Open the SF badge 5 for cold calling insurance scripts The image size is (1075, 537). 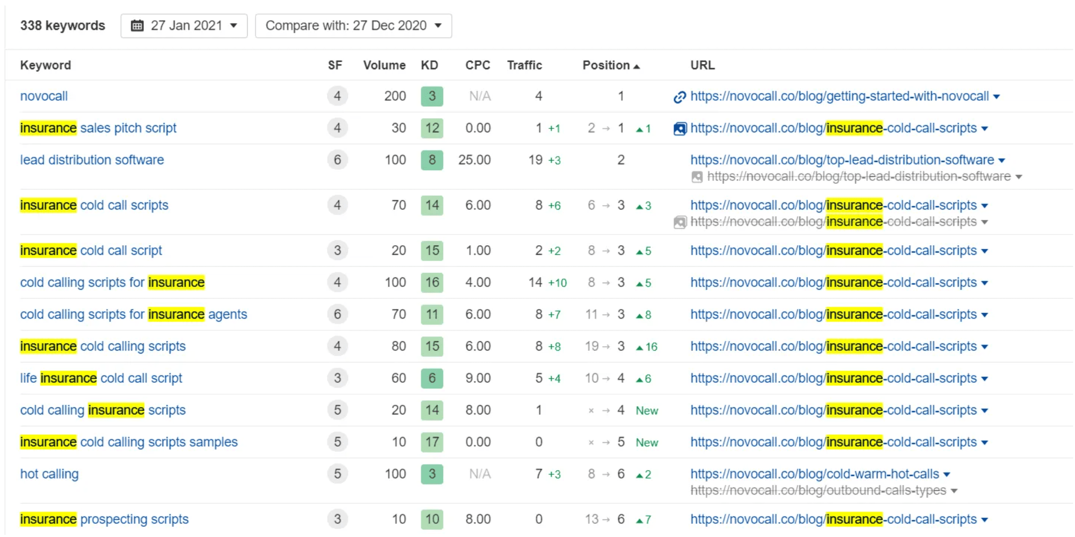coord(337,410)
